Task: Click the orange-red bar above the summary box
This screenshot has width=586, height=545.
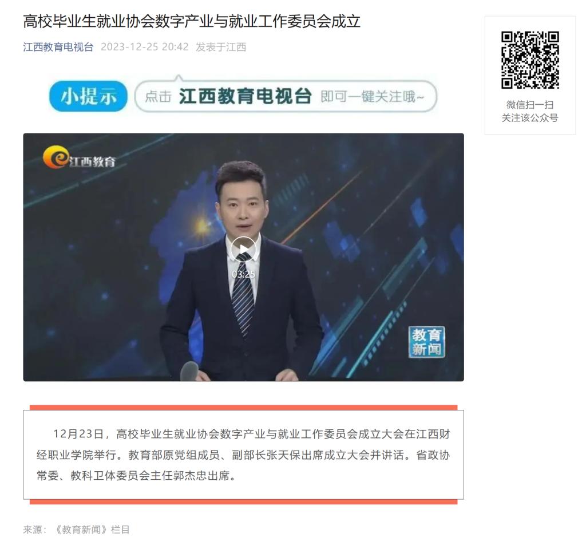Action: [243, 408]
